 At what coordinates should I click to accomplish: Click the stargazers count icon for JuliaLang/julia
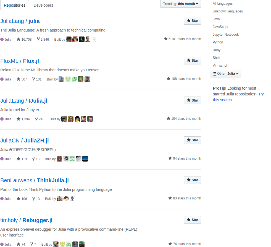[19, 39]
